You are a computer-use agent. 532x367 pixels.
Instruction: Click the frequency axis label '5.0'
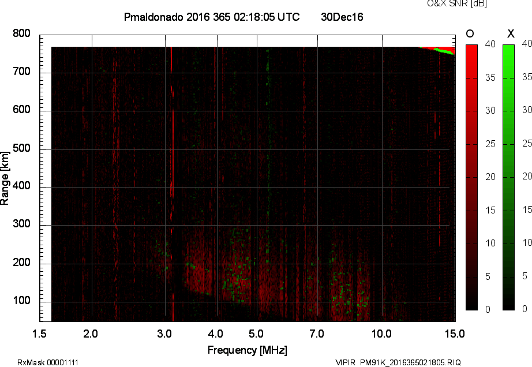[x=256, y=334]
